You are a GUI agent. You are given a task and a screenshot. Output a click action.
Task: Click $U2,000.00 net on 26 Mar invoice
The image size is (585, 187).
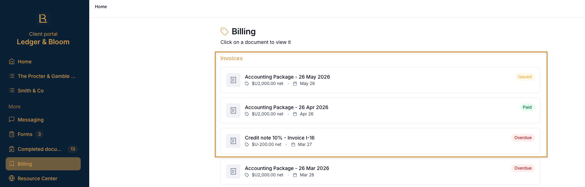[x=268, y=175]
